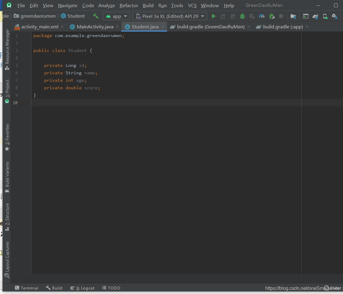Click Apply Code Changes icon
The width and height of the screenshot is (343, 294).
[x=233, y=16]
